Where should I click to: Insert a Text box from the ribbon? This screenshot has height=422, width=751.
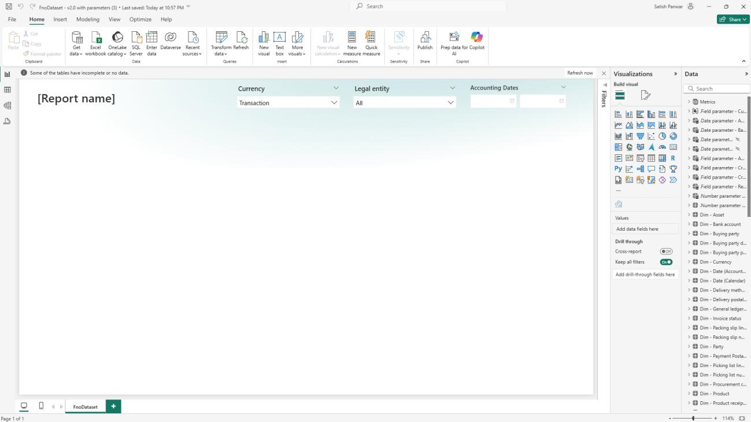pyautogui.click(x=280, y=38)
